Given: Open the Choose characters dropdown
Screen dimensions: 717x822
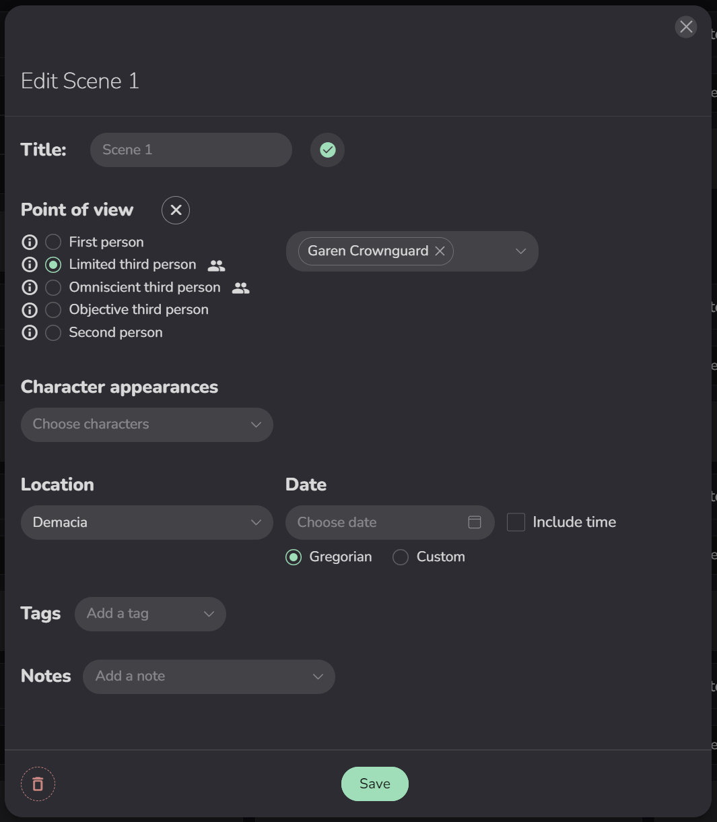Looking at the screenshot, I should (147, 424).
